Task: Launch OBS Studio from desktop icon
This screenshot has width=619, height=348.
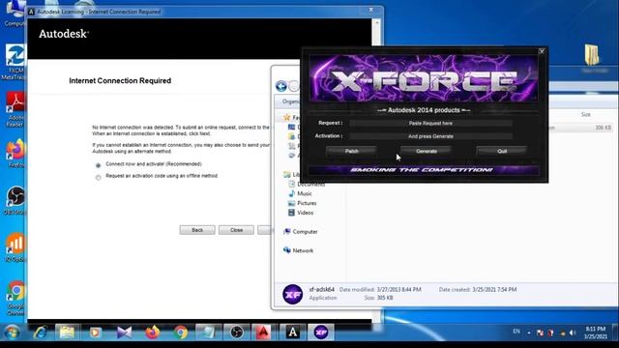Action: tap(15, 201)
